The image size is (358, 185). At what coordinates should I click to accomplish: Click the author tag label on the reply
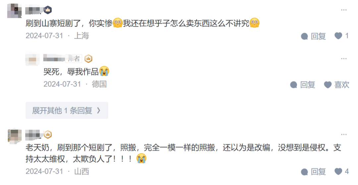click(x=74, y=59)
